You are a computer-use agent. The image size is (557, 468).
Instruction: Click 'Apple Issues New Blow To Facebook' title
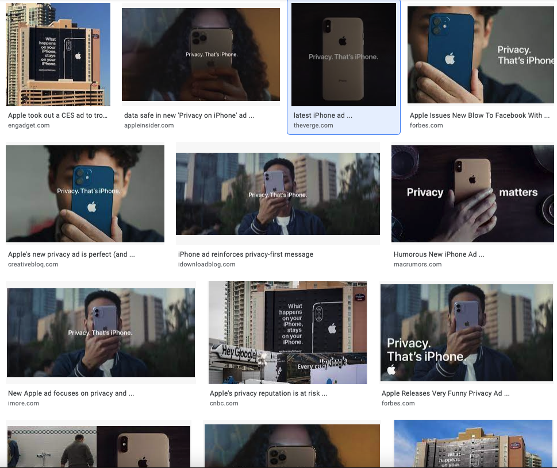(479, 115)
